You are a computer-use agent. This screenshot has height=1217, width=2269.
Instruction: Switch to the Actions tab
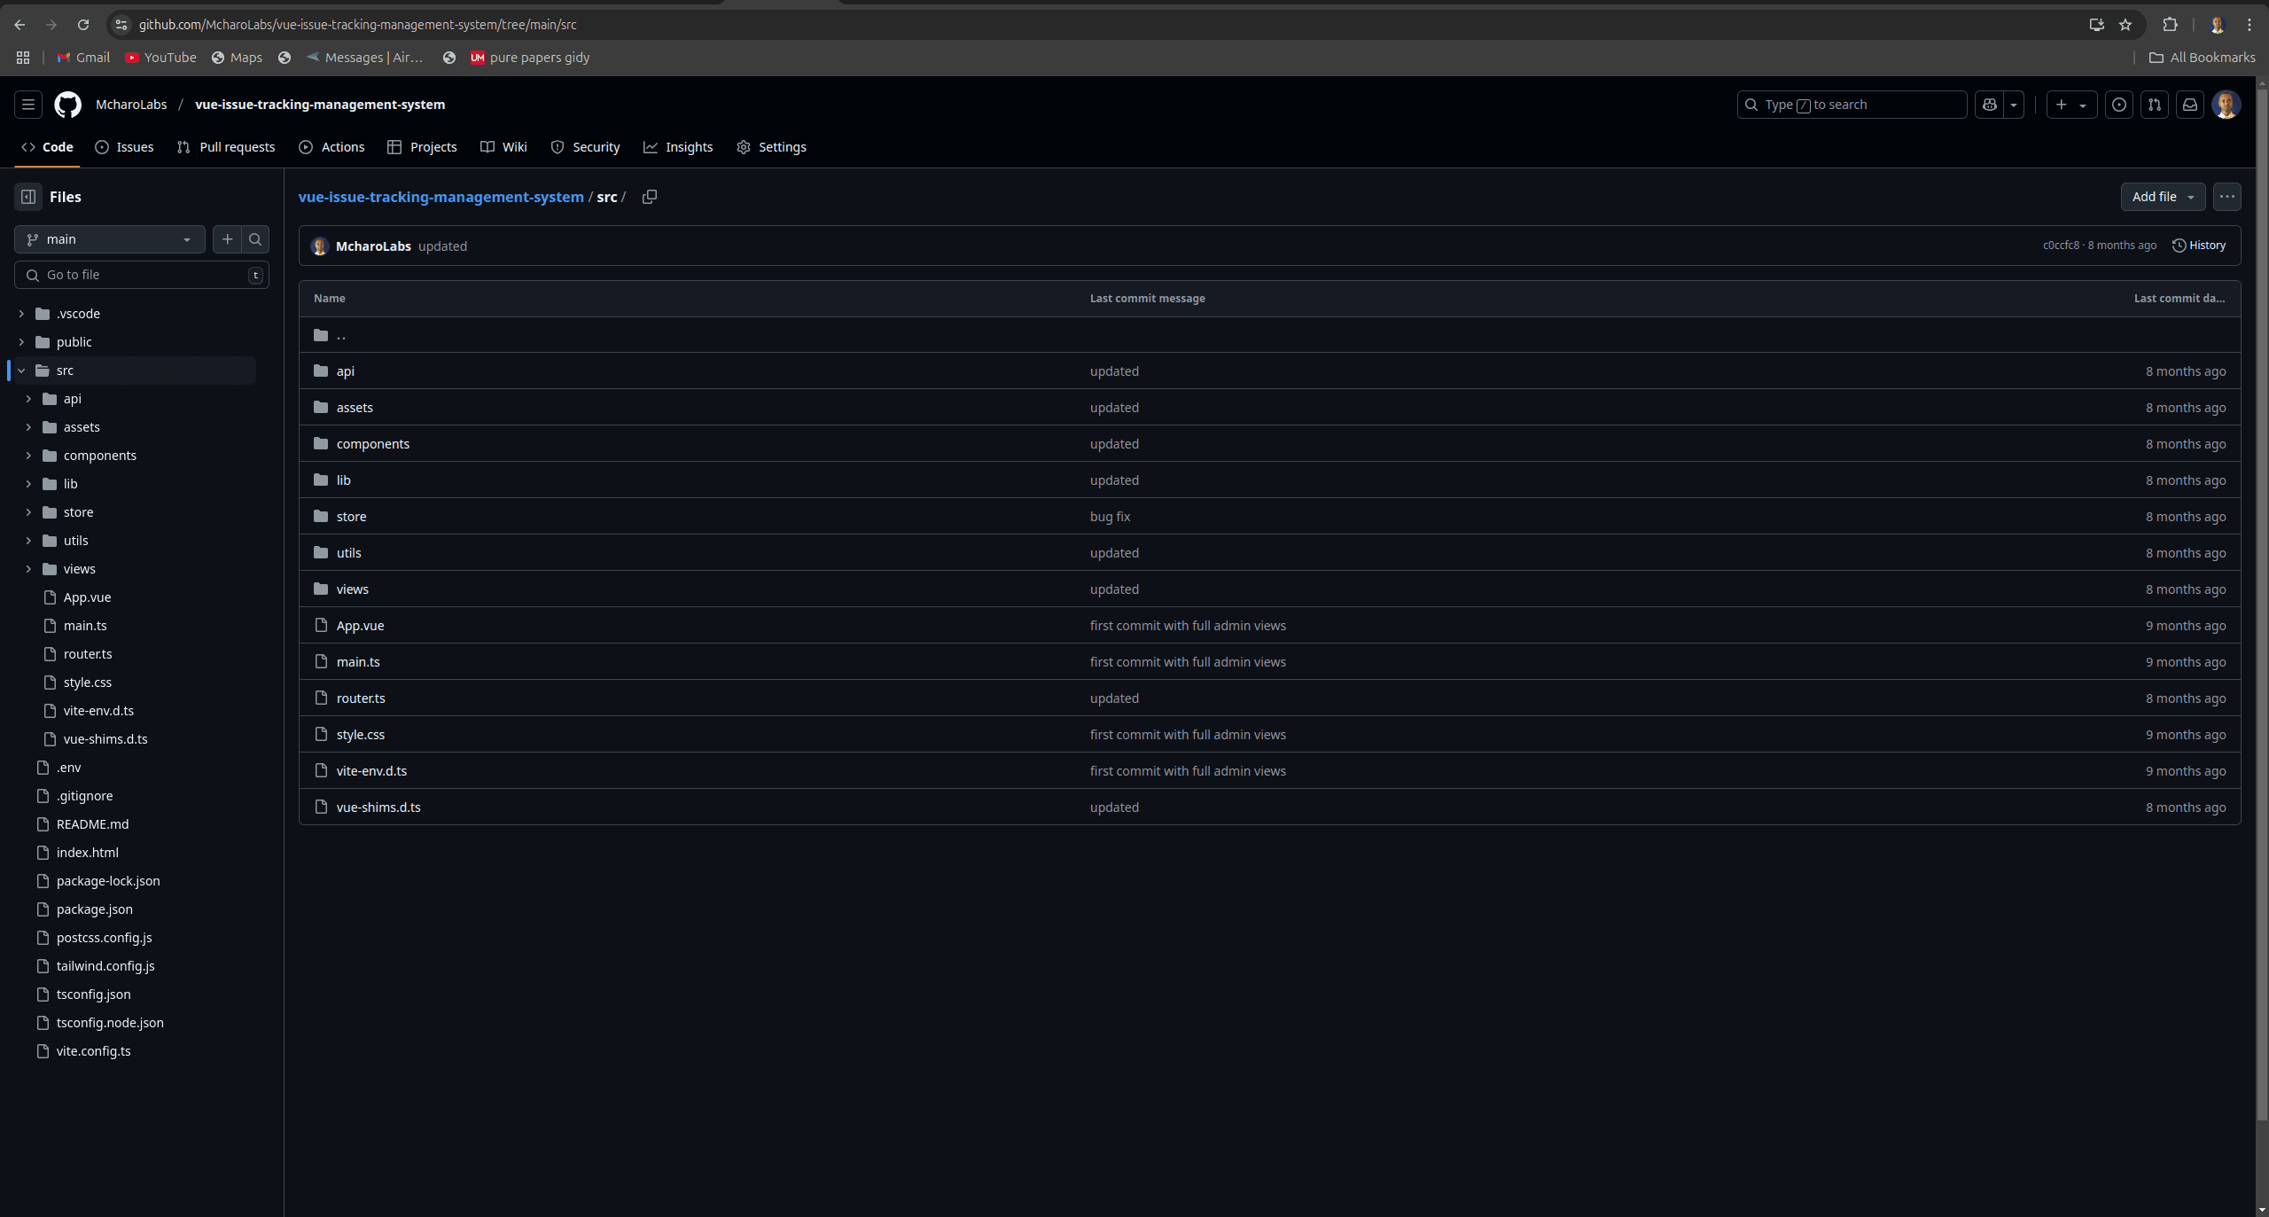[331, 147]
